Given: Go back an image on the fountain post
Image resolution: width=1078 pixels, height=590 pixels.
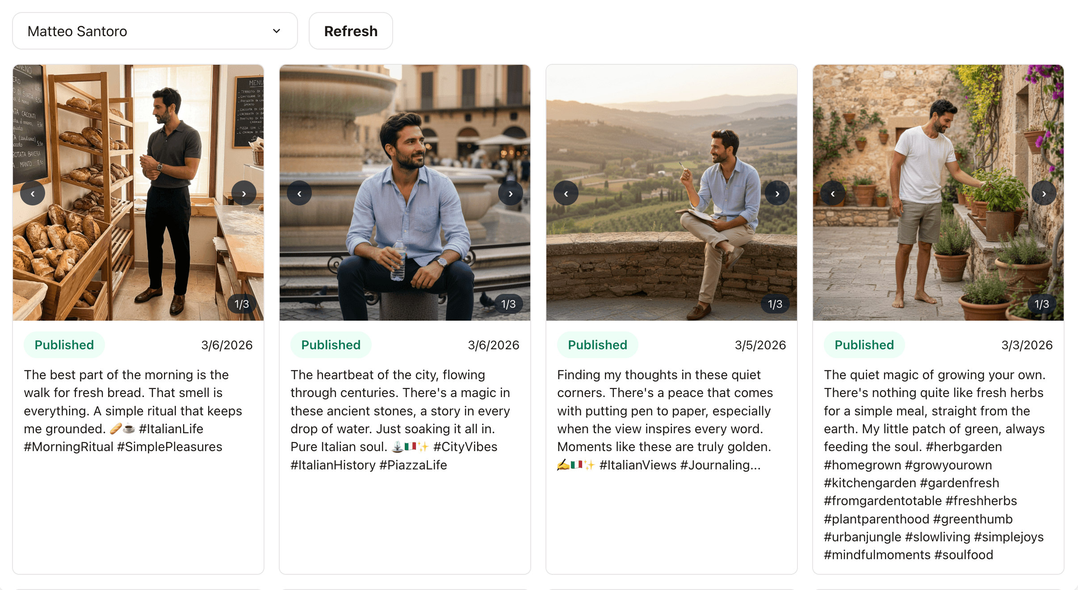Looking at the screenshot, I should point(299,192).
